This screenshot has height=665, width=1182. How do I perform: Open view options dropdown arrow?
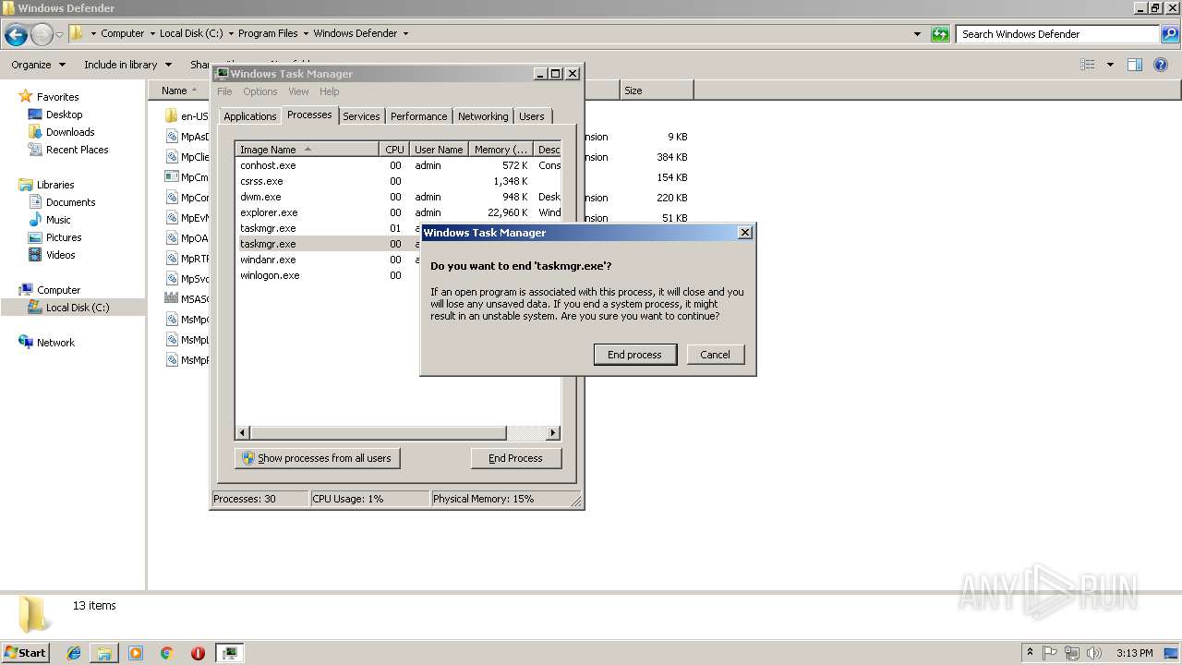(x=1110, y=65)
